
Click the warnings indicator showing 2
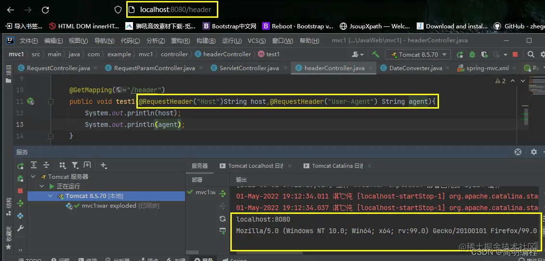click(x=500, y=81)
